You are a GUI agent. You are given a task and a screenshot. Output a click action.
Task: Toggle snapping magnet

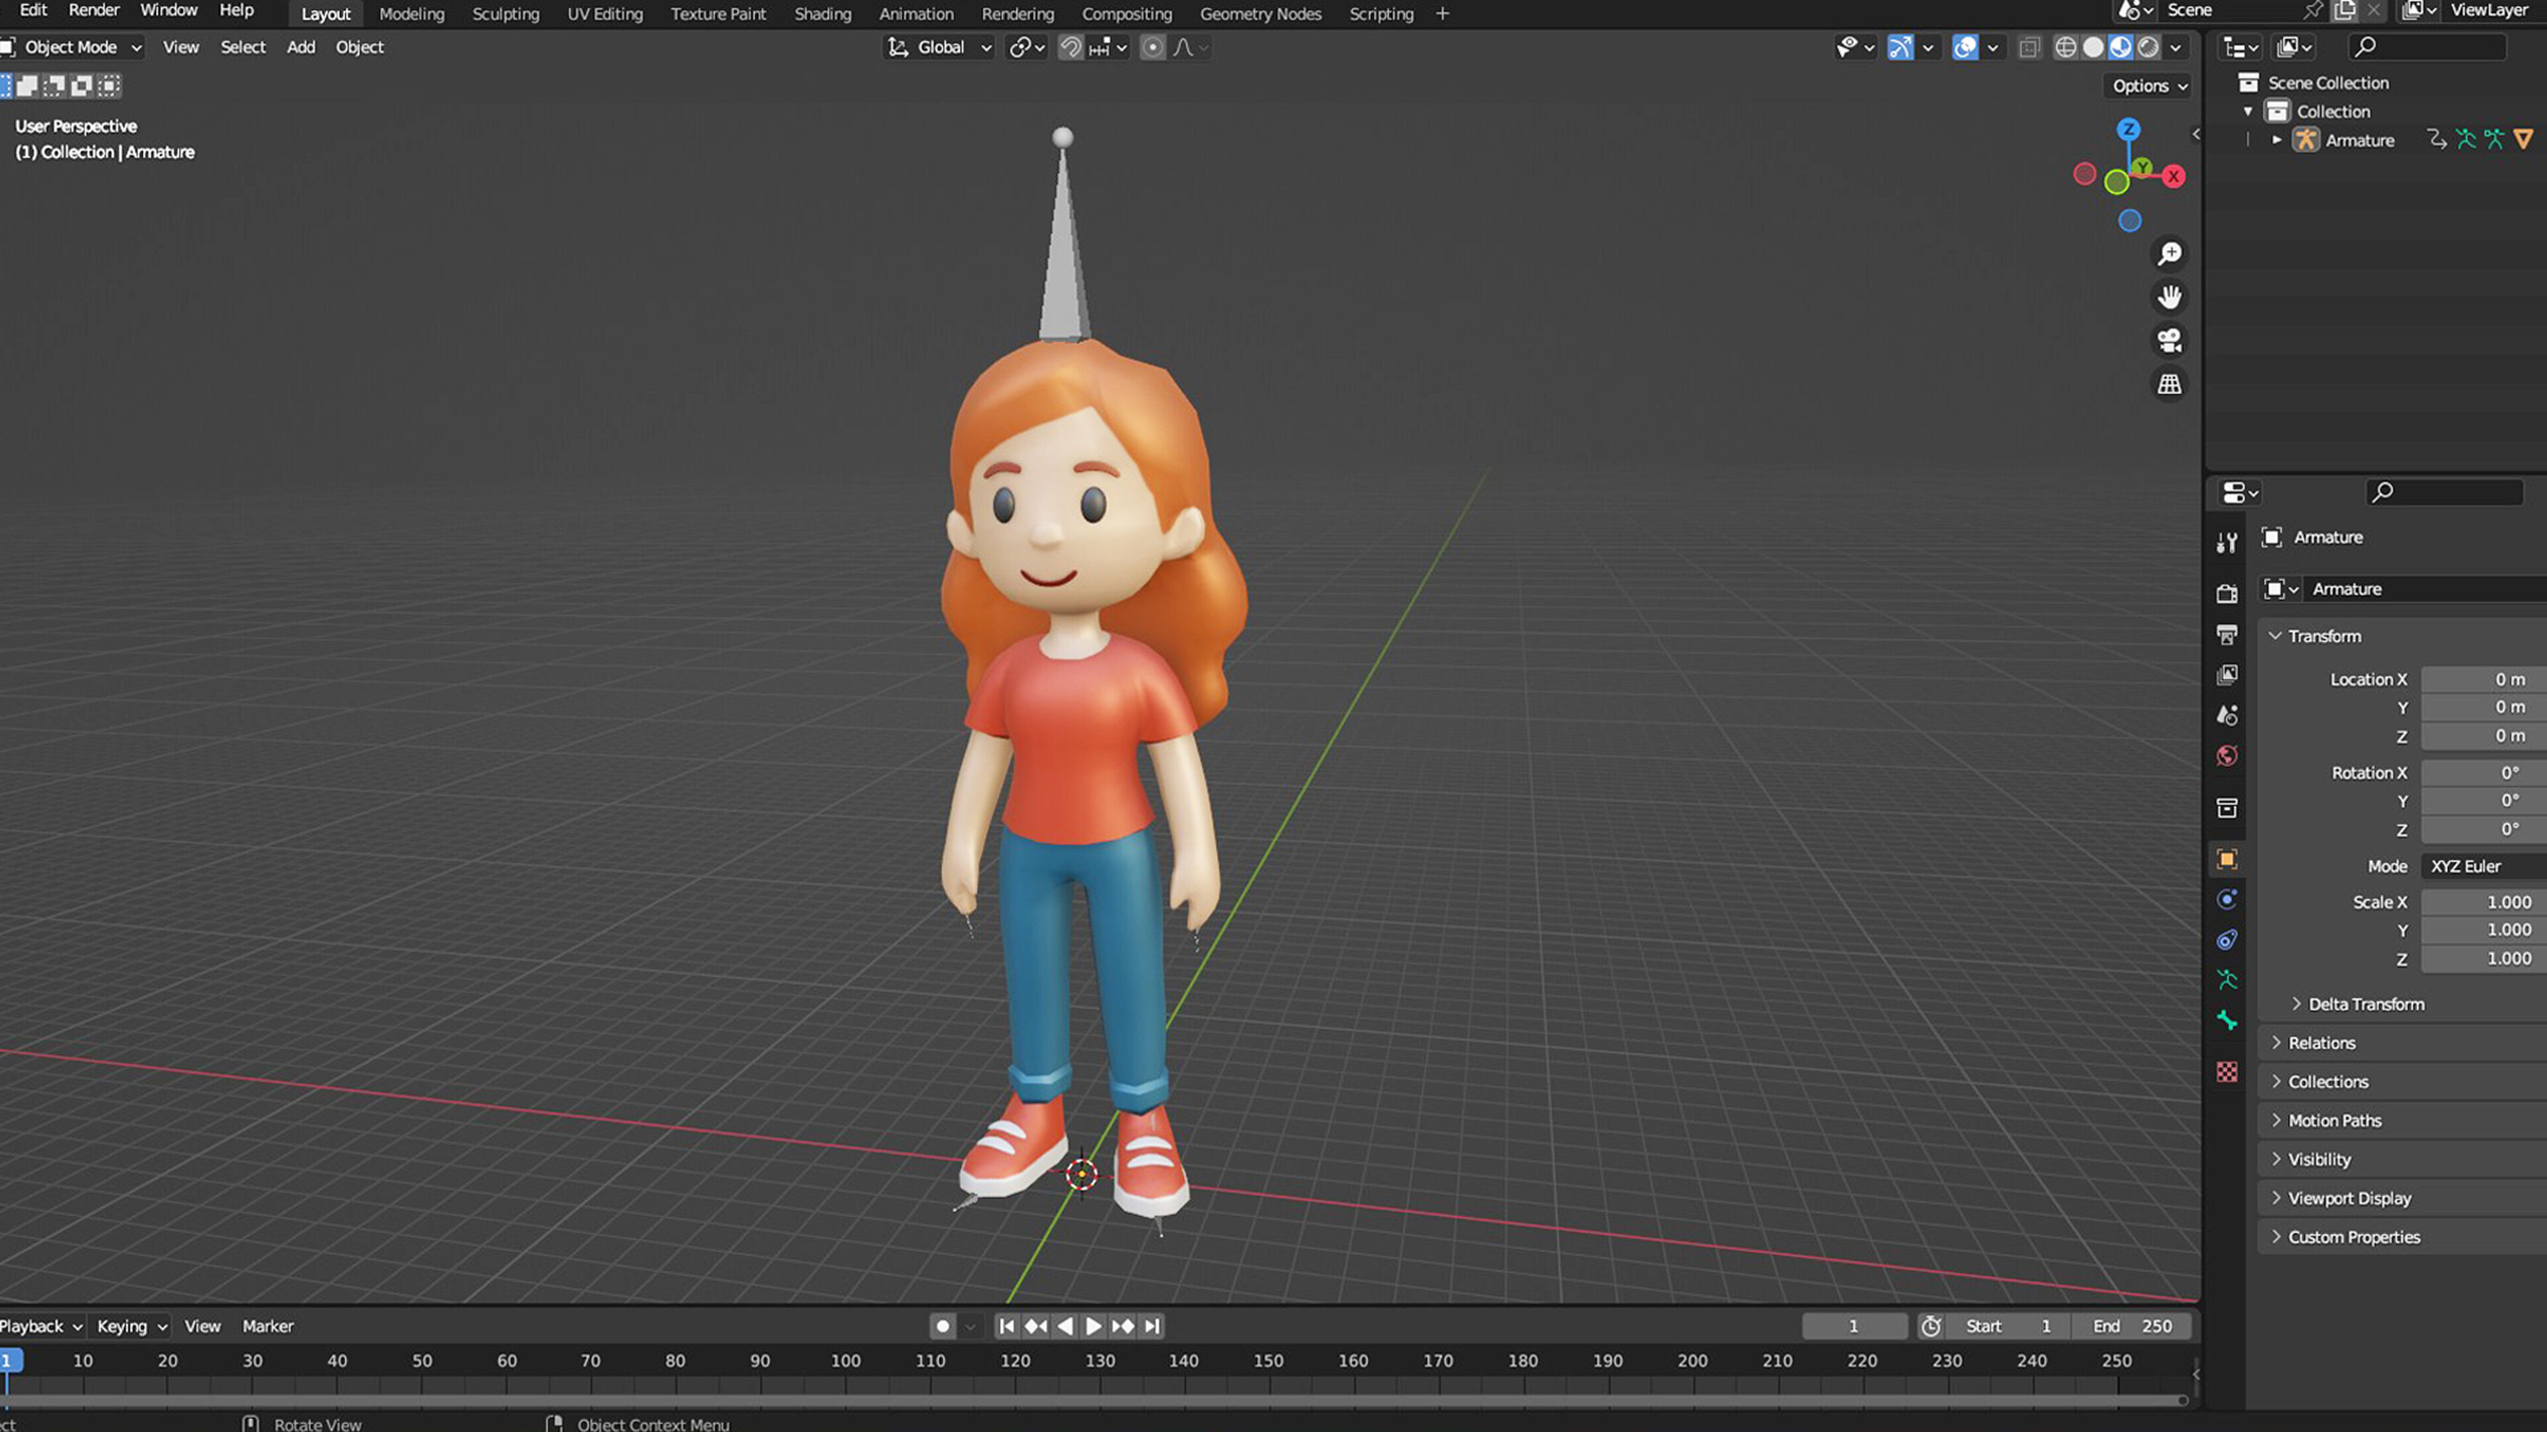[x=1070, y=48]
